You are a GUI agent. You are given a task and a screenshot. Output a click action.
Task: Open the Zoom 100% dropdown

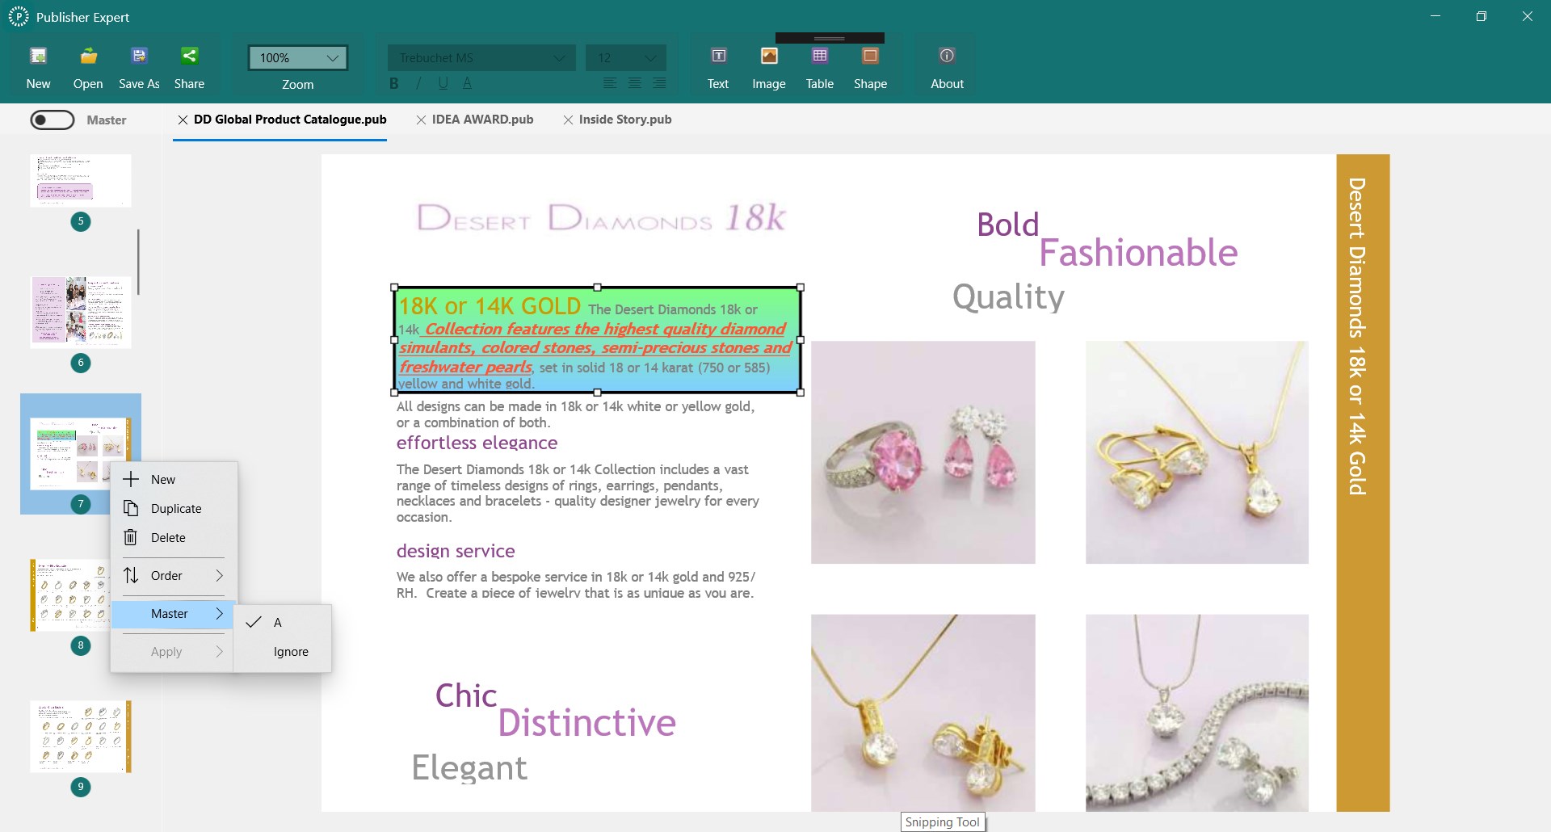click(x=298, y=58)
